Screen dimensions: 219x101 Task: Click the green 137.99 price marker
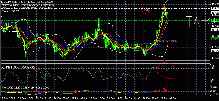[215, 39]
